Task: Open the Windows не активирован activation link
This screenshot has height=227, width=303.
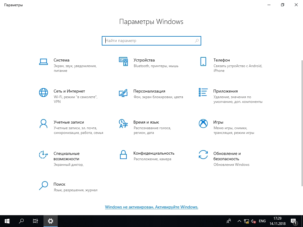Action: (151, 207)
